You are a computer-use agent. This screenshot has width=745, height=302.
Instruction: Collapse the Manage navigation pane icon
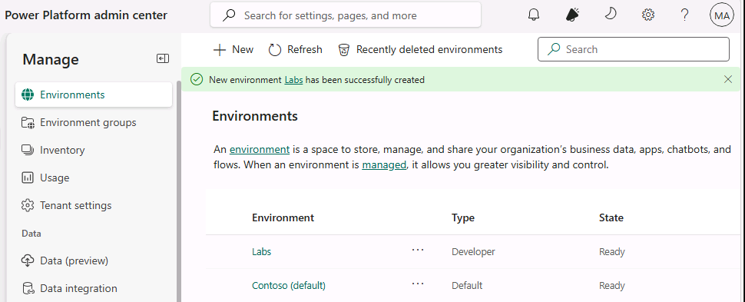tap(163, 58)
